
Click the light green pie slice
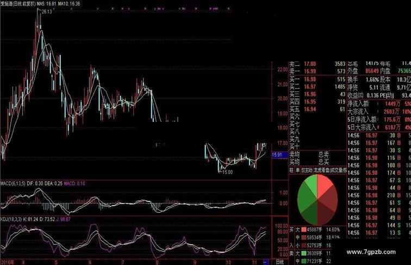tap(312, 184)
